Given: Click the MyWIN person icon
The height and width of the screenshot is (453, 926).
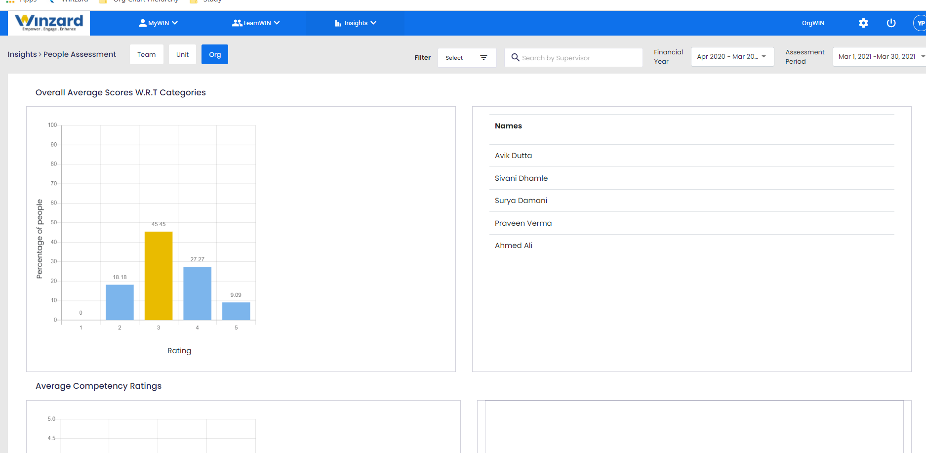Looking at the screenshot, I should pyautogui.click(x=142, y=22).
